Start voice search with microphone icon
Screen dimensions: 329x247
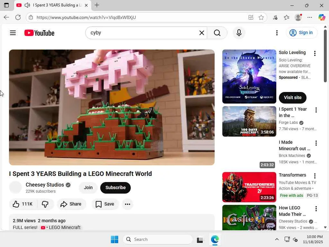click(x=239, y=33)
